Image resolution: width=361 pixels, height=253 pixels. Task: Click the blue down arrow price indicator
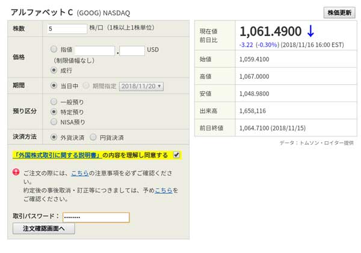click(310, 31)
